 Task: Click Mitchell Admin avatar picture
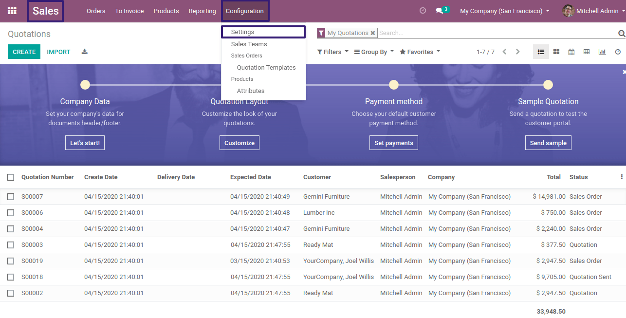[x=568, y=11]
